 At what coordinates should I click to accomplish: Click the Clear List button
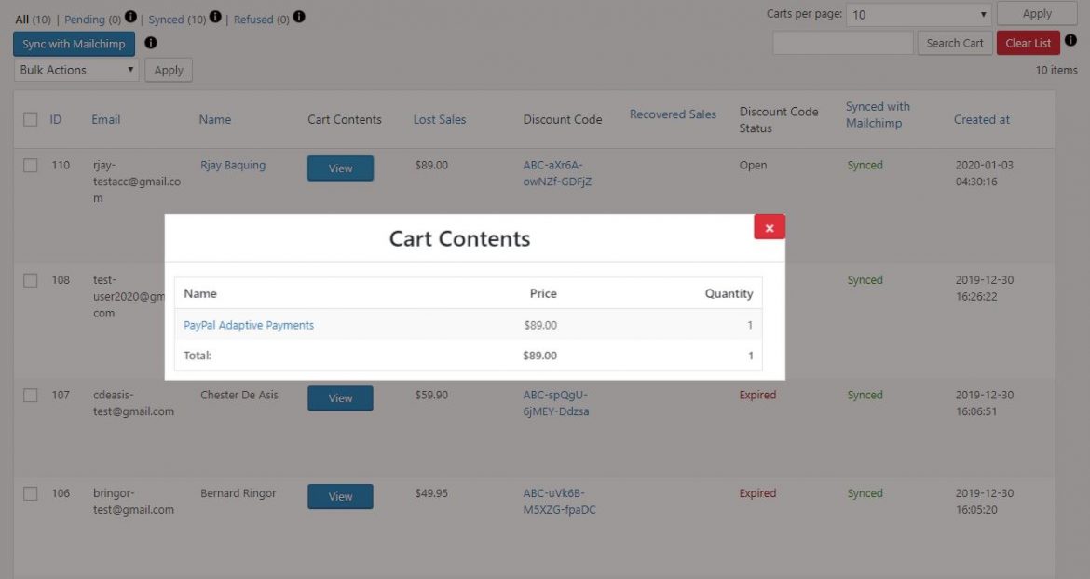click(1028, 42)
